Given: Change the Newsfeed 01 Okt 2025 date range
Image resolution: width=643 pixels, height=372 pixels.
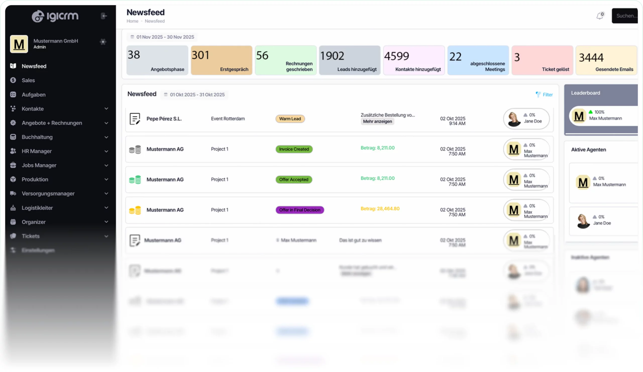Looking at the screenshot, I should click(x=194, y=95).
